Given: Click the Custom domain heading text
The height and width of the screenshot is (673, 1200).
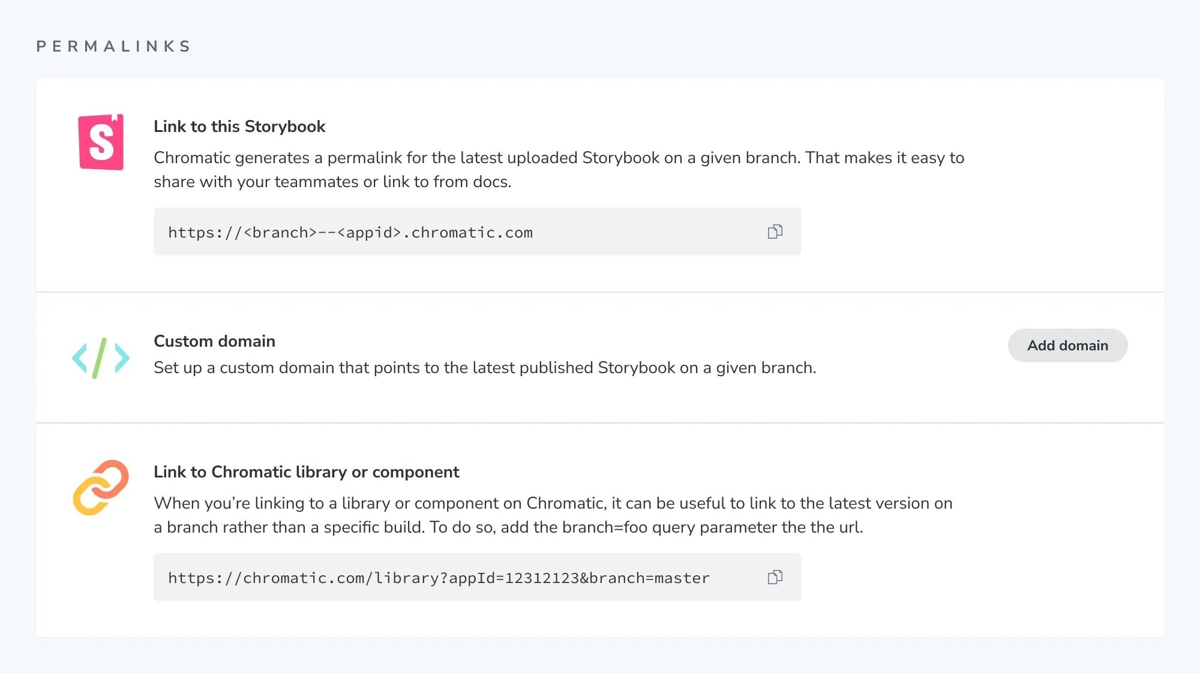Looking at the screenshot, I should click(214, 341).
